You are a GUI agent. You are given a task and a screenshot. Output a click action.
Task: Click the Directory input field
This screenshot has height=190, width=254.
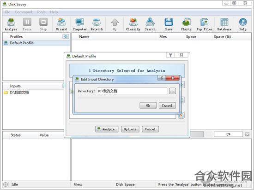tap(132, 91)
